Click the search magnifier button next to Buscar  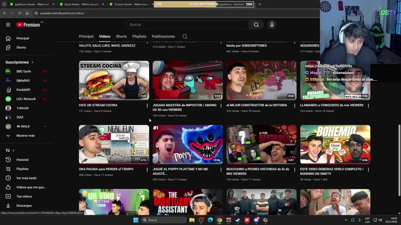[256, 25]
